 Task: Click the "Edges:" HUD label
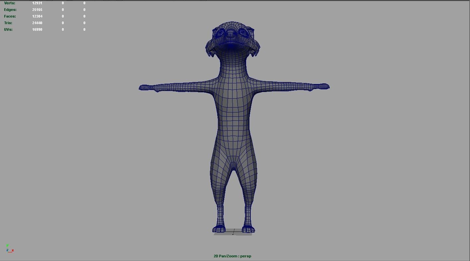click(x=10, y=10)
